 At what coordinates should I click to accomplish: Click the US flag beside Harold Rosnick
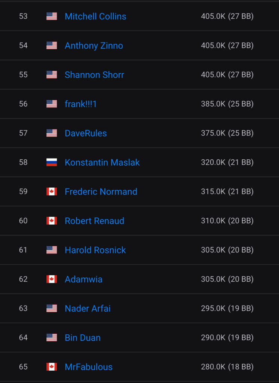(x=52, y=250)
